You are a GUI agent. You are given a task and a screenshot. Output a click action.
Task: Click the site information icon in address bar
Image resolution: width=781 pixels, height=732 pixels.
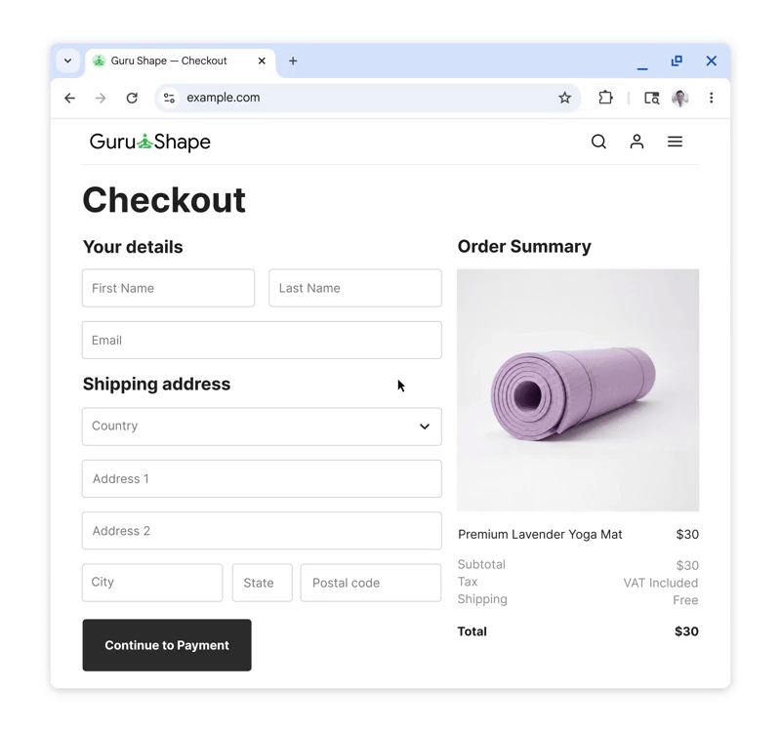coord(170,98)
